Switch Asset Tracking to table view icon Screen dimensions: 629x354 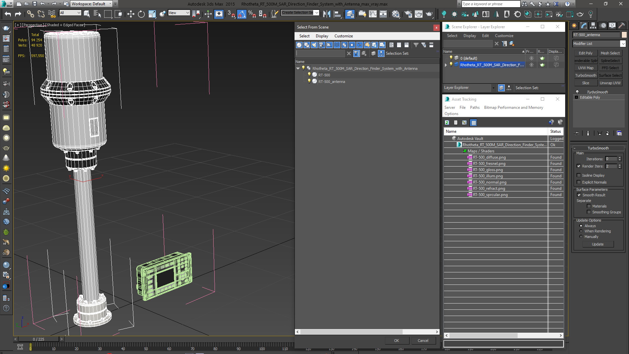pos(473,123)
